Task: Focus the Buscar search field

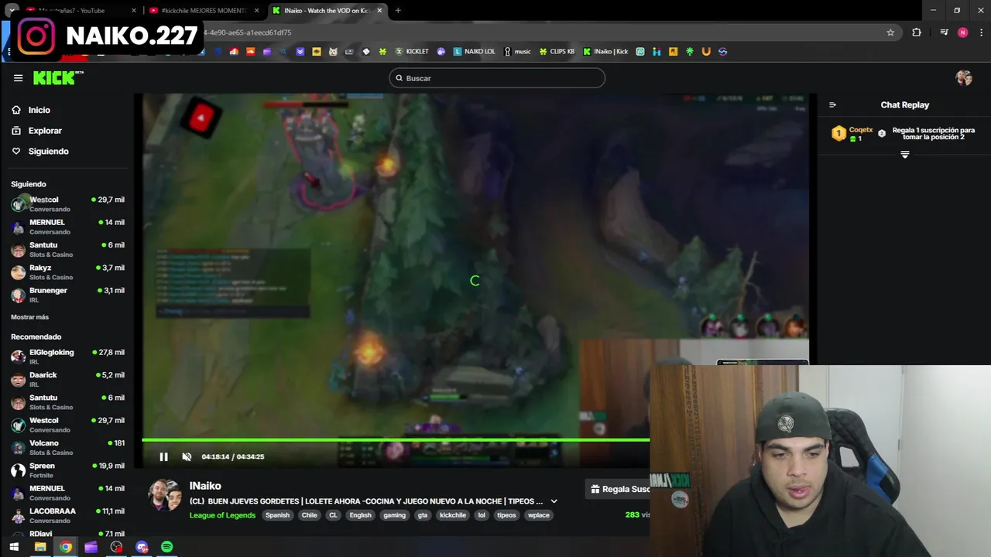Action: [x=497, y=78]
